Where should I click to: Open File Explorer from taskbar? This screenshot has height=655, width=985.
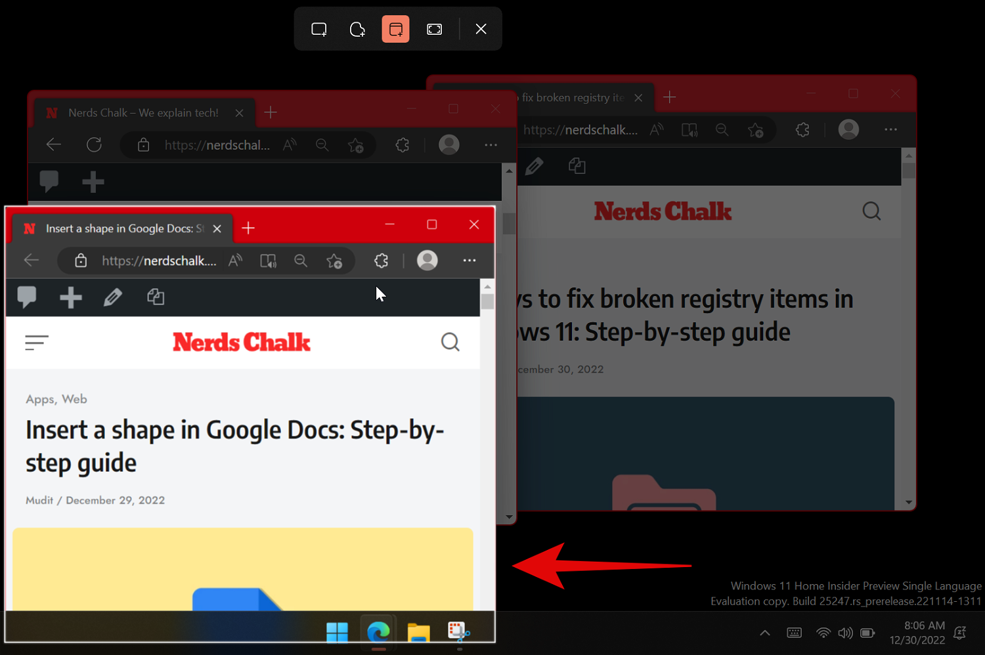coord(418,632)
